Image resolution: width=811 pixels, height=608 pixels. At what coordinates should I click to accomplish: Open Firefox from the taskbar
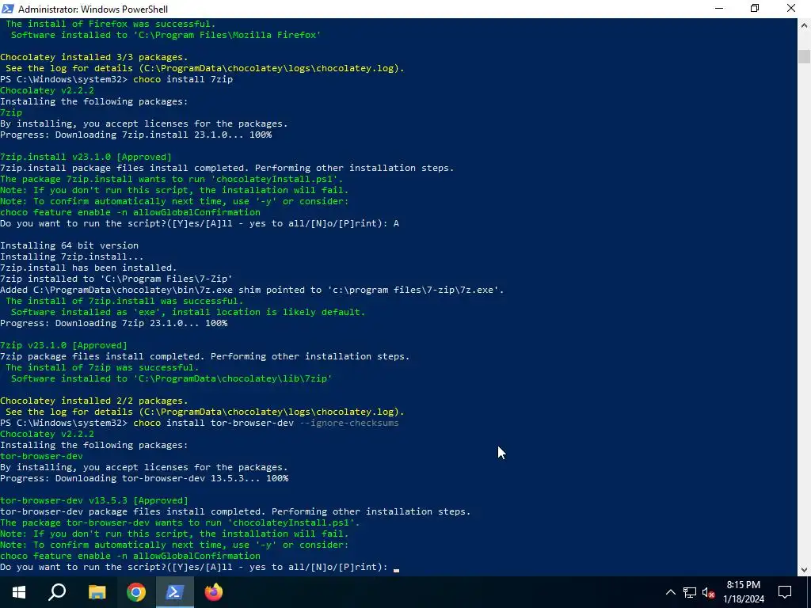point(214,592)
